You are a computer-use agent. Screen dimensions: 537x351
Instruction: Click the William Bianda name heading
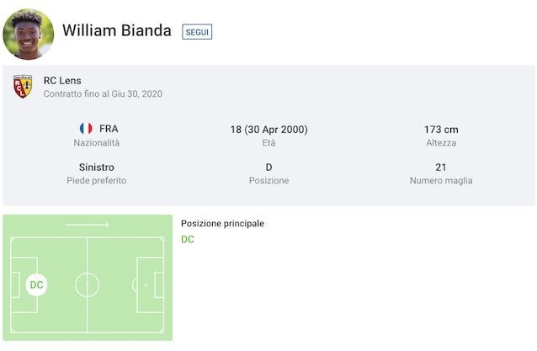pos(117,30)
